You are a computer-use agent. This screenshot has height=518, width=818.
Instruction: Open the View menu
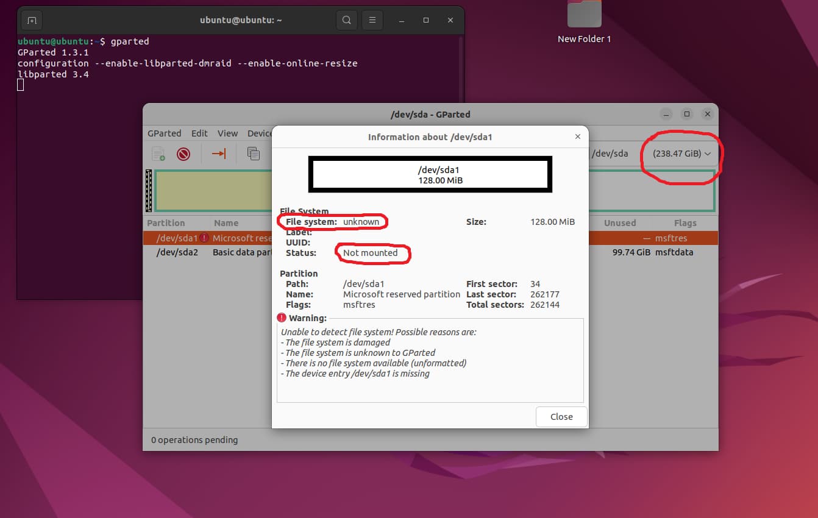(227, 133)
